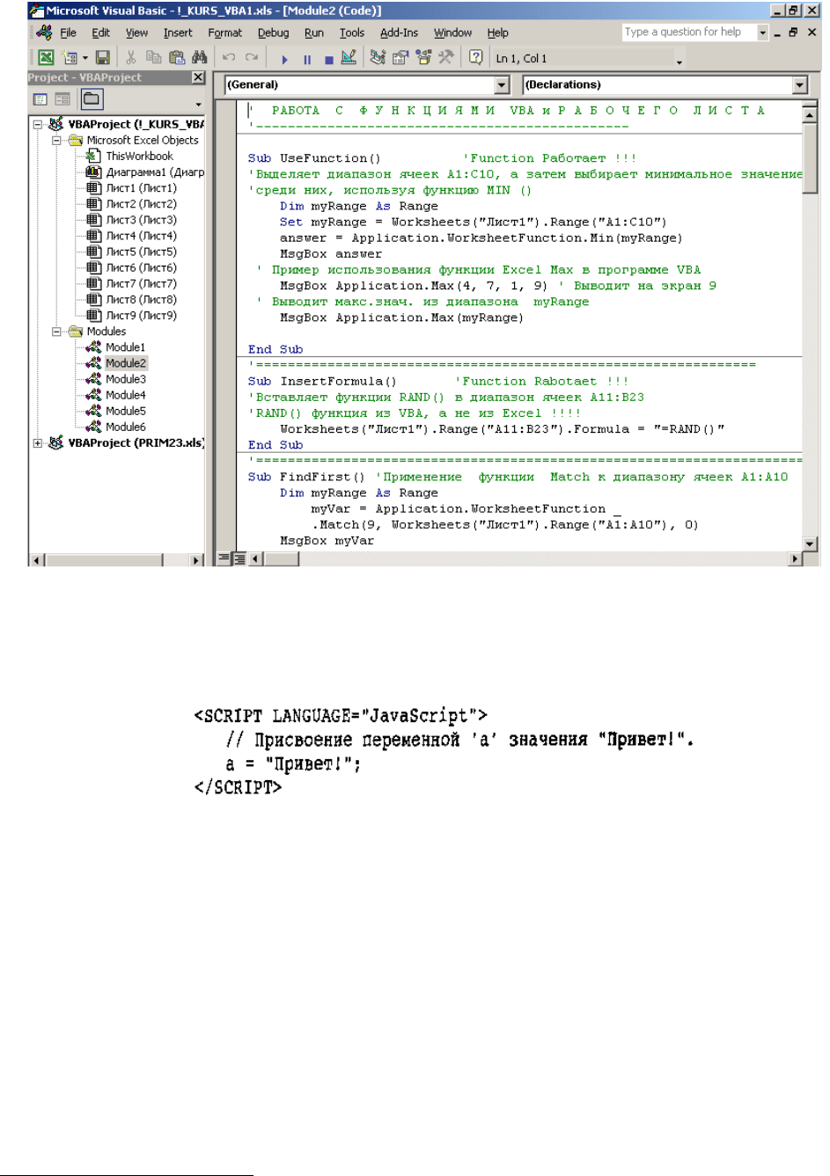Collapse the Modules folder

[56, 332]
